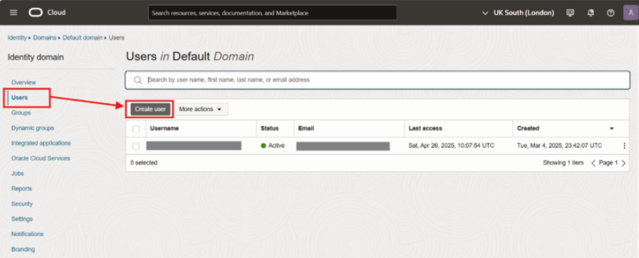Expand the UK South (London) region selector
This screenshot has height=258, width=639.
(x=518, y=13)
